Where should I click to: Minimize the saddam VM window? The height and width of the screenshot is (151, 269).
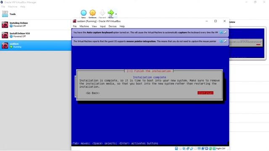click(206, 21)
